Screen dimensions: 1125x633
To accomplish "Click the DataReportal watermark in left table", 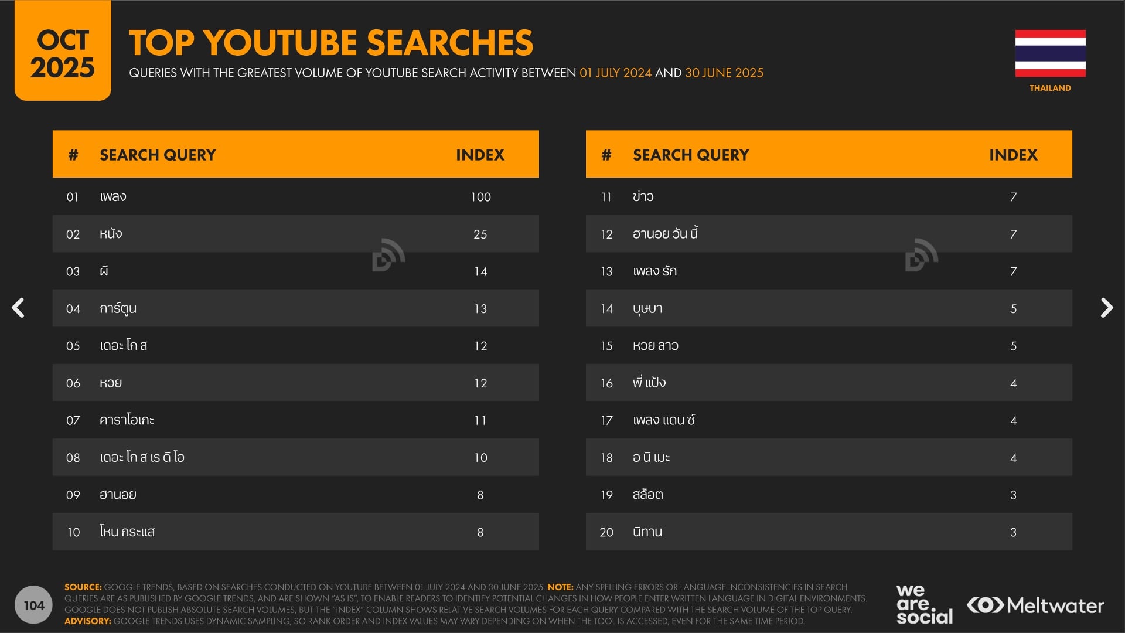I will coord(388,255).
